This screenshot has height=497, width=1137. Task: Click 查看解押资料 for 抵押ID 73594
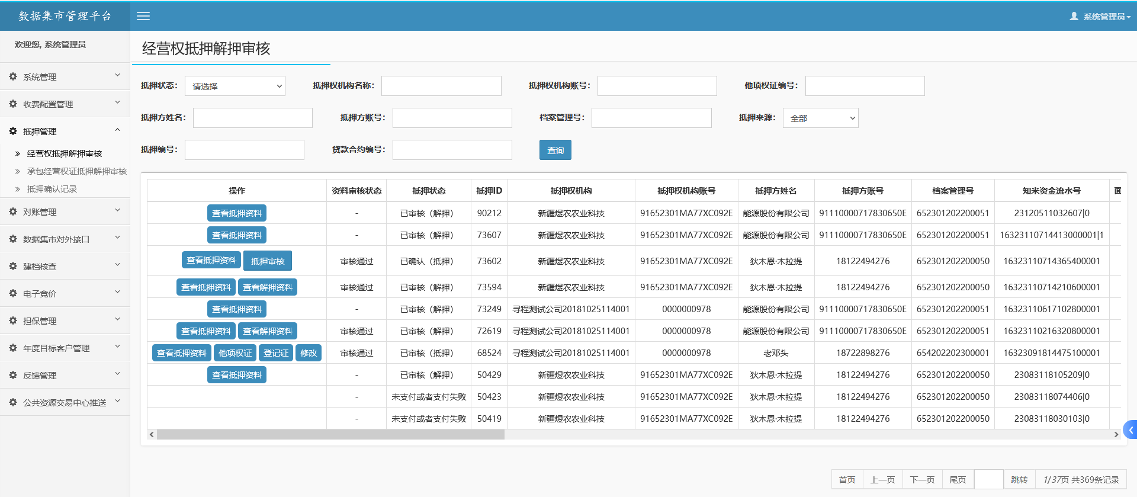[268, 287]
